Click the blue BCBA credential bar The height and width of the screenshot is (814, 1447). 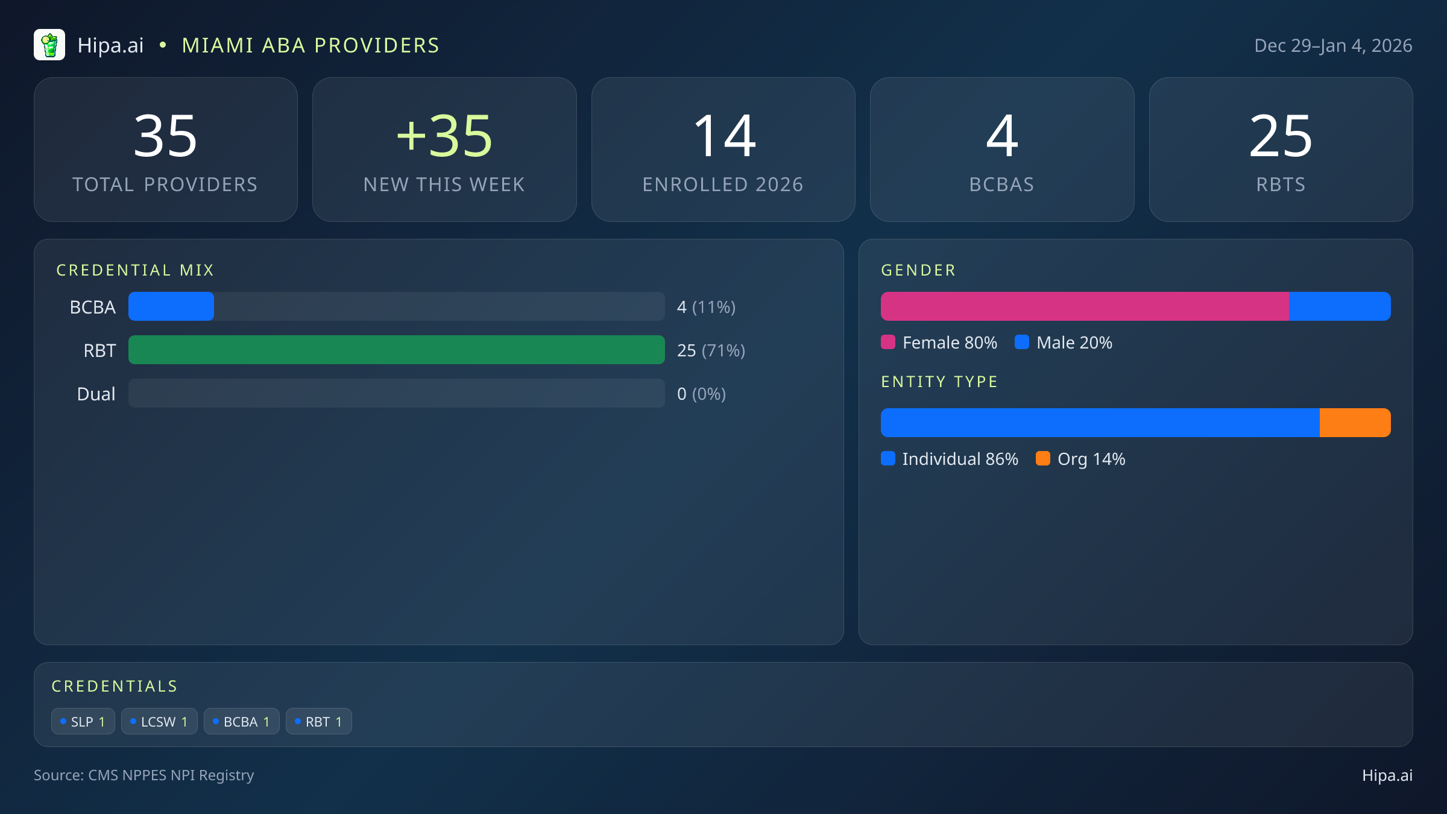click(171, 306)
